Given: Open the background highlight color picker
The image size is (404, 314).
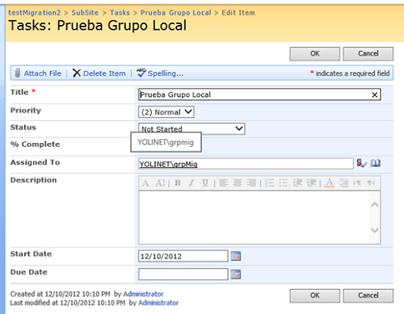Looking at the screenshot, I should click(x=343, y=183).
